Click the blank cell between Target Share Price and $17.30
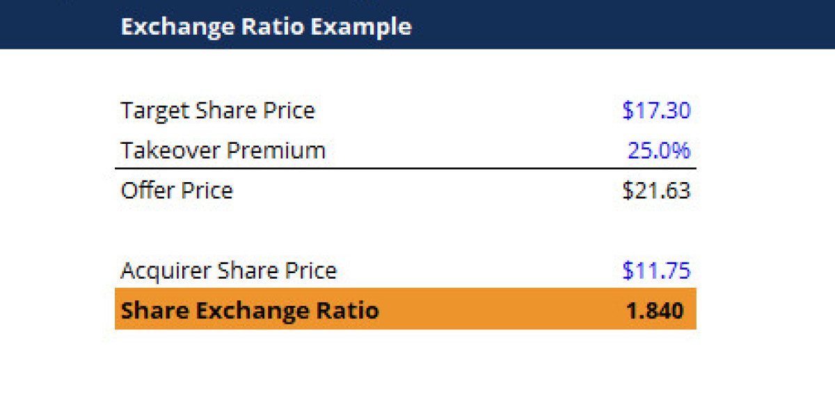 (x=466, y=111)
